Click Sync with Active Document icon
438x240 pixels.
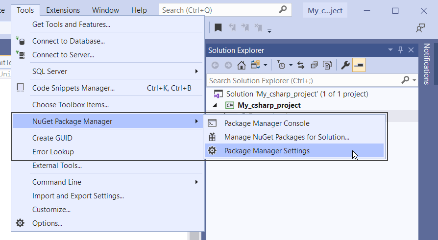pyautogui.click(x=301, y=65)
